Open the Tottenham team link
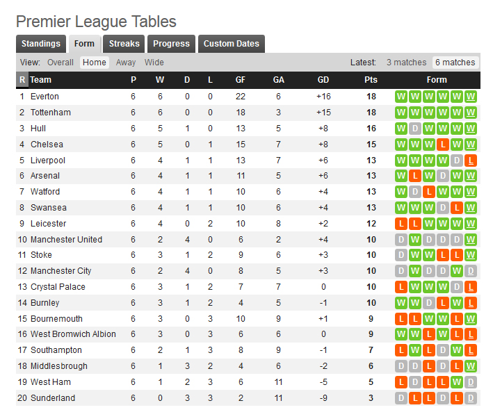493x419 pixels. point(50,113)
